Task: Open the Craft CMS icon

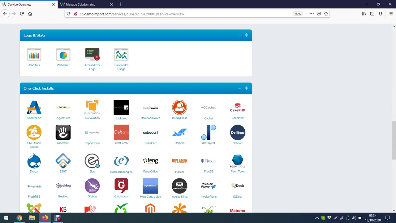Action: pyautogui.click(x=121, y=133)
